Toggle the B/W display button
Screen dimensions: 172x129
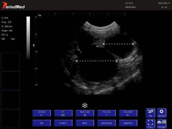click(x=85, y=123)
